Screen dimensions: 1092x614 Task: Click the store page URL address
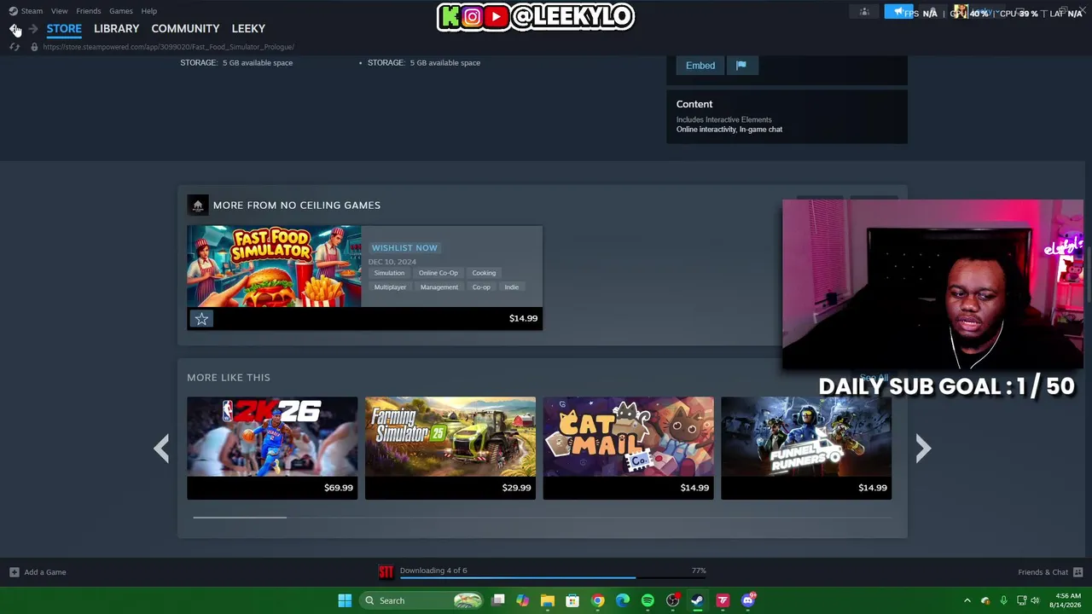click(169, 47)
